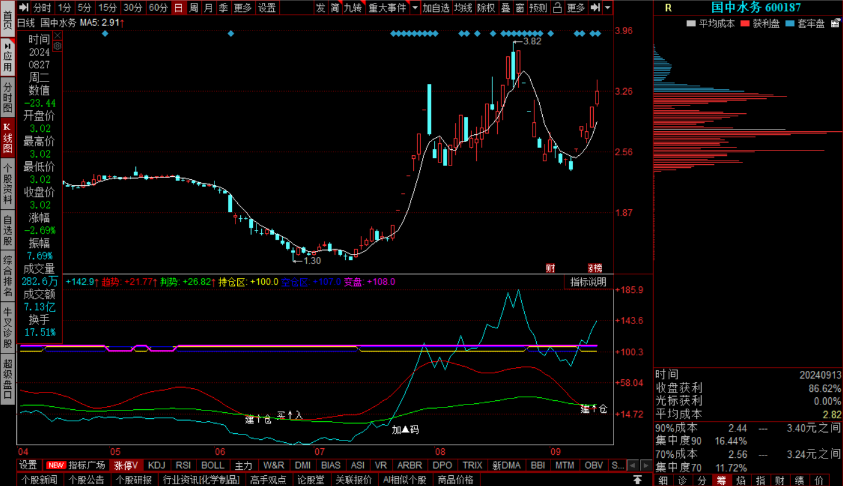Open the 应用 sidebar tab
The image size is (843, 486).
pos(8,58)
